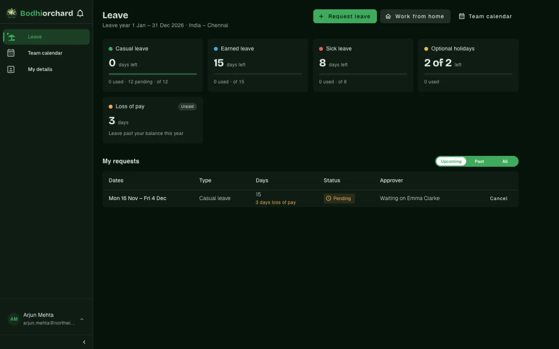Click the Casual leave progress bar

click(x=153, y=74)
